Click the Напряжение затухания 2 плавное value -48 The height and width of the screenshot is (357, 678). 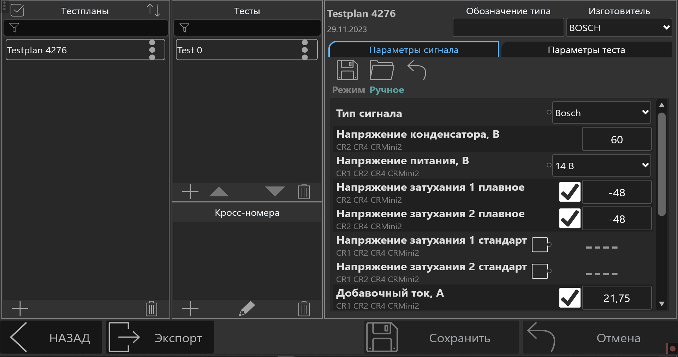(x=617, y=219)
